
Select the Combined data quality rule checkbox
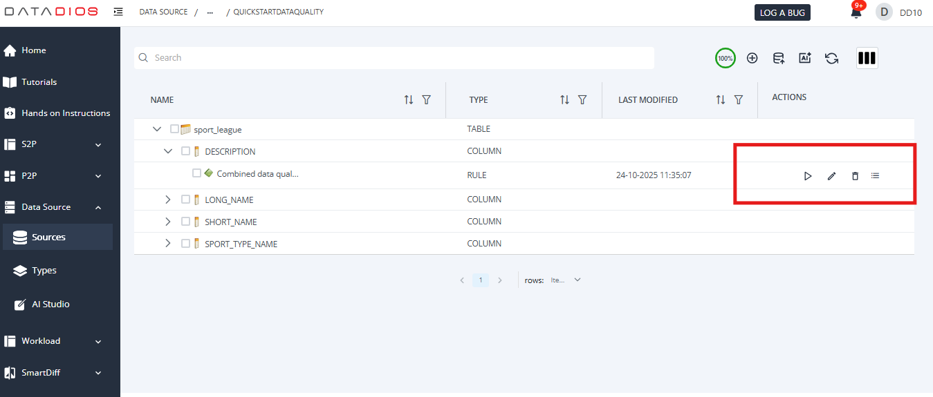197,173
